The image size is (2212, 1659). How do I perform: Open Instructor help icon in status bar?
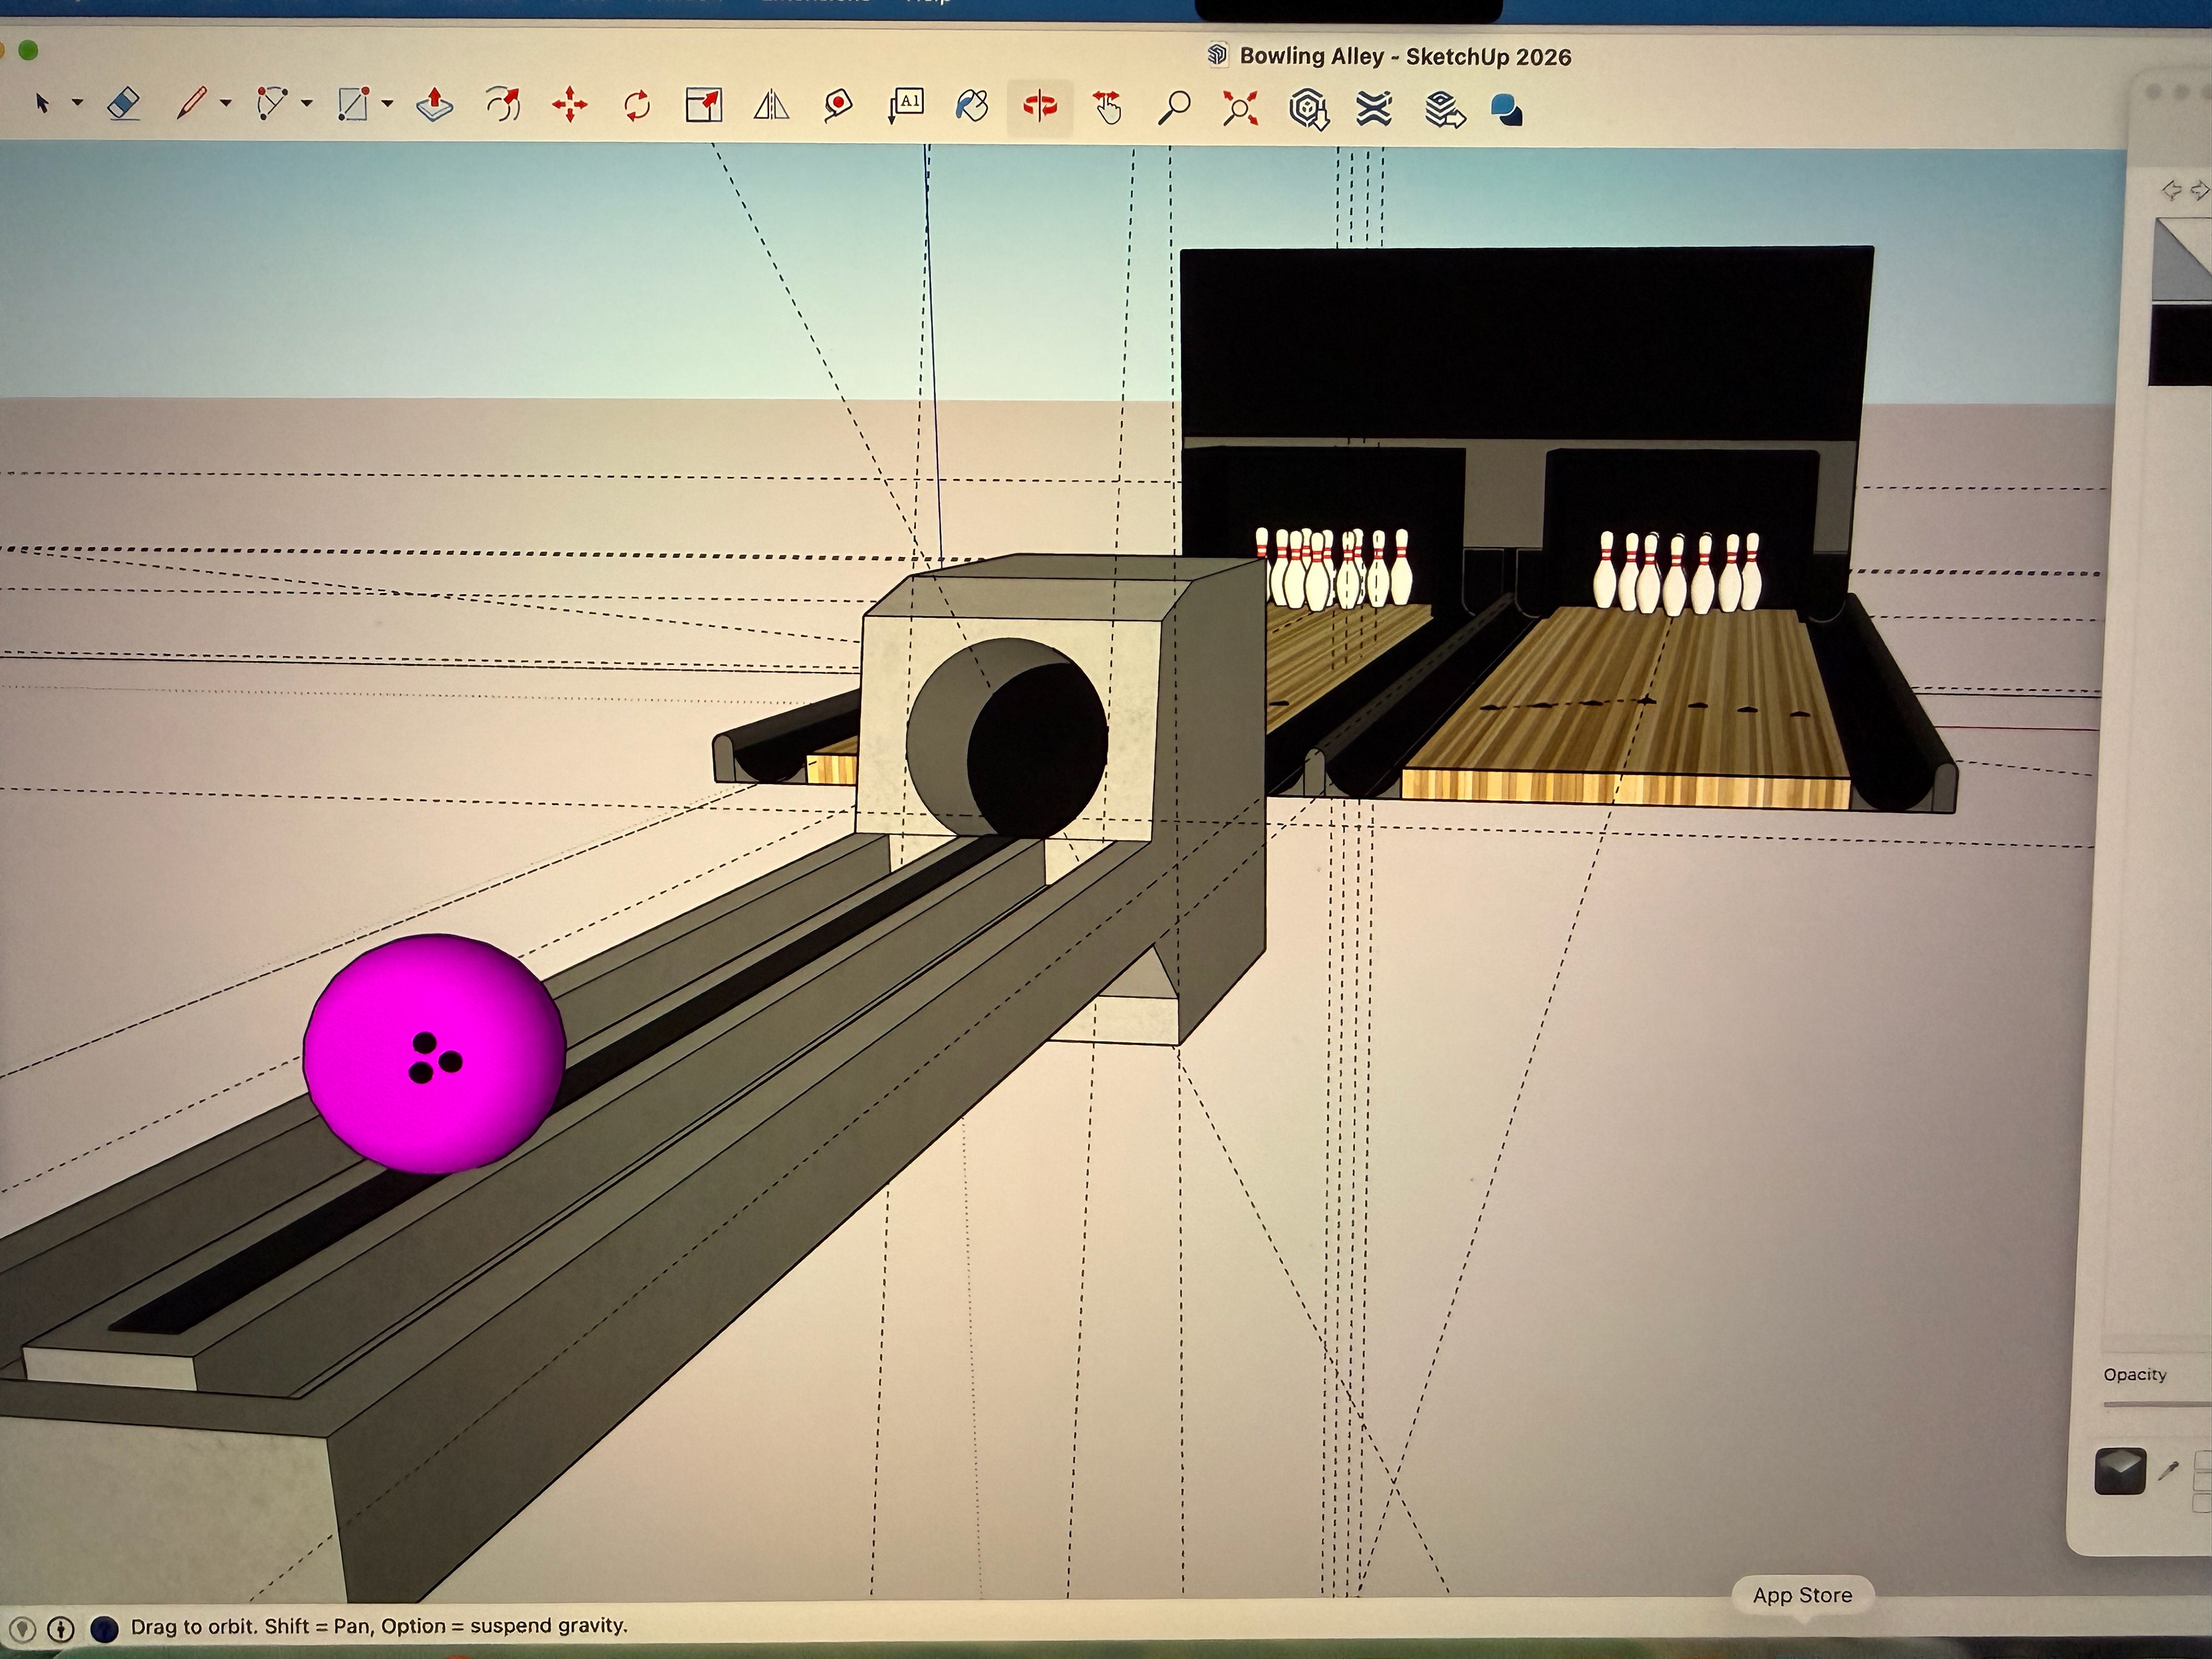click(x=104, y=1629)
